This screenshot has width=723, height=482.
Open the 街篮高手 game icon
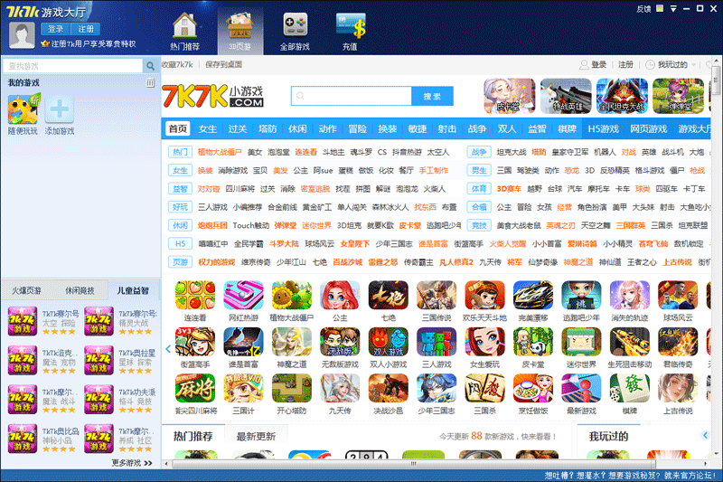(195, 342)
